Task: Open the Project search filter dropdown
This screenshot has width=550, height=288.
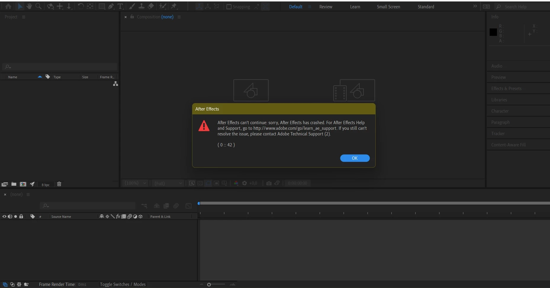Action: click(8, 67)
